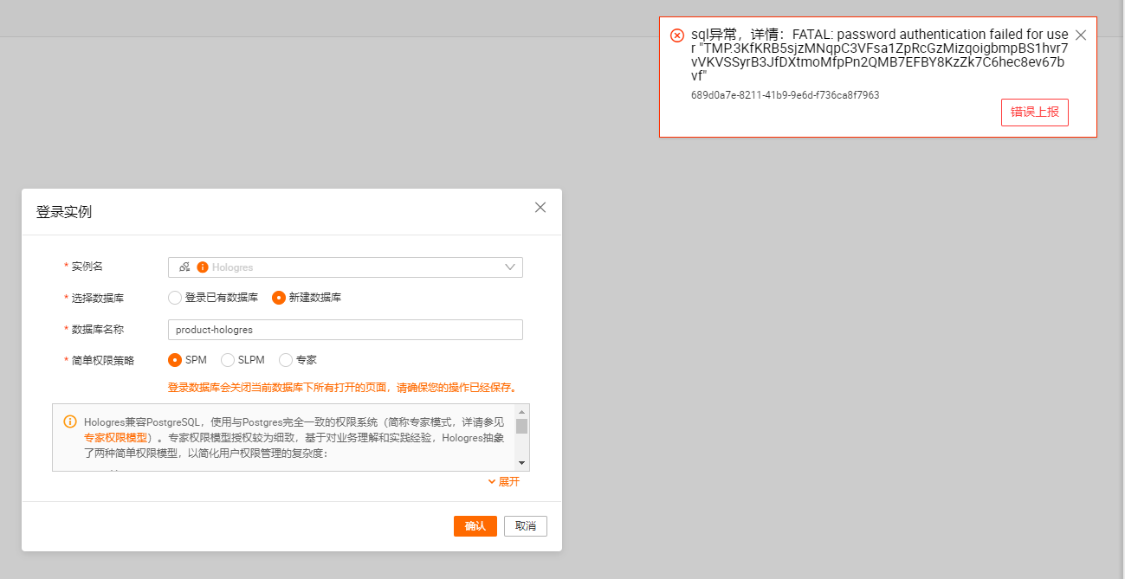Viewport: 1125px width, 579px height.
Task: Click the 简单权限策略 label
Action: [103, 360]
